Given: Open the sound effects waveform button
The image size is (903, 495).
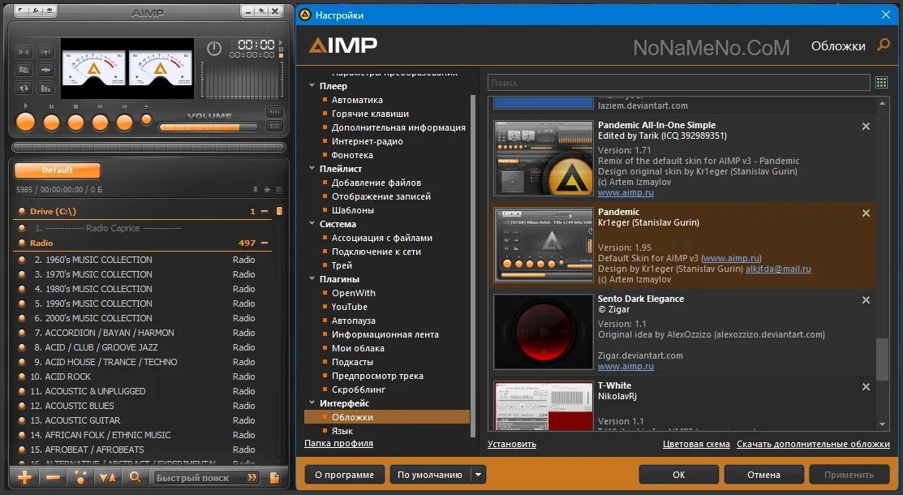Looking at the screenshot, I should 45,71.
